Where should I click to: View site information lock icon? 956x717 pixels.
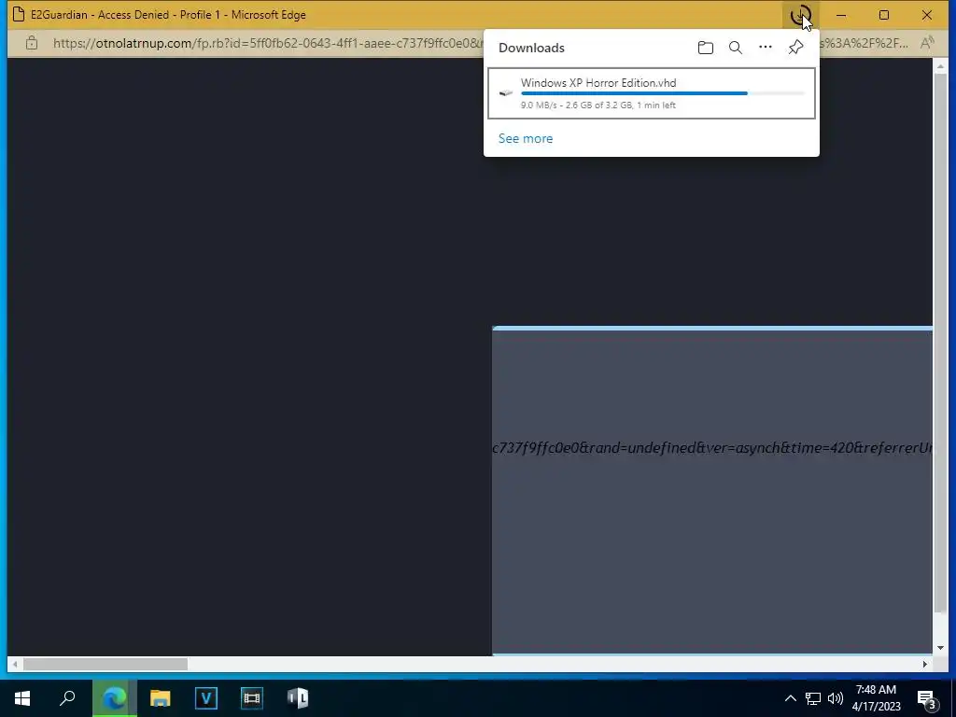tap(32, 43)
